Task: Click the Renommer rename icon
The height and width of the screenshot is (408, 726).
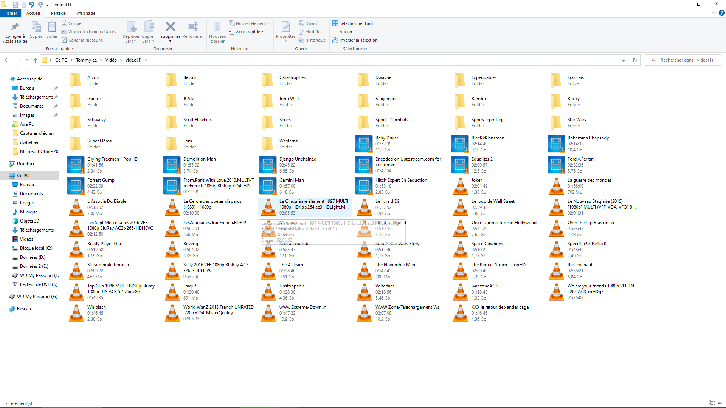Action: click(192, 27)
